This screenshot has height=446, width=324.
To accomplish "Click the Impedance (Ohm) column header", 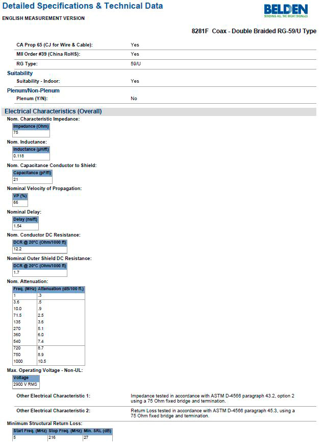I will [x=31, y=126].
